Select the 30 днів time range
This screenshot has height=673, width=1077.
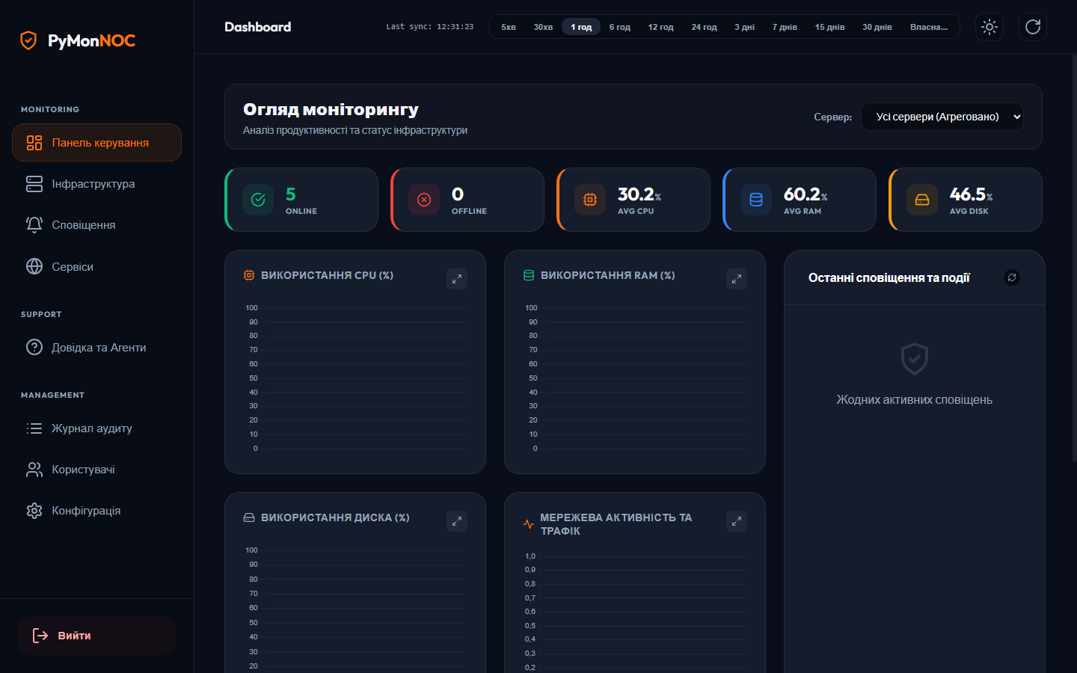pyautogui.click(x=877, y=27)
